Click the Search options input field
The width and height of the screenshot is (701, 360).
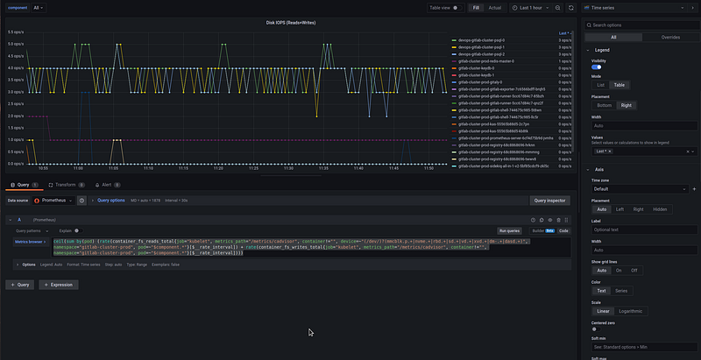pyautogui.click(x=641, y=25)
